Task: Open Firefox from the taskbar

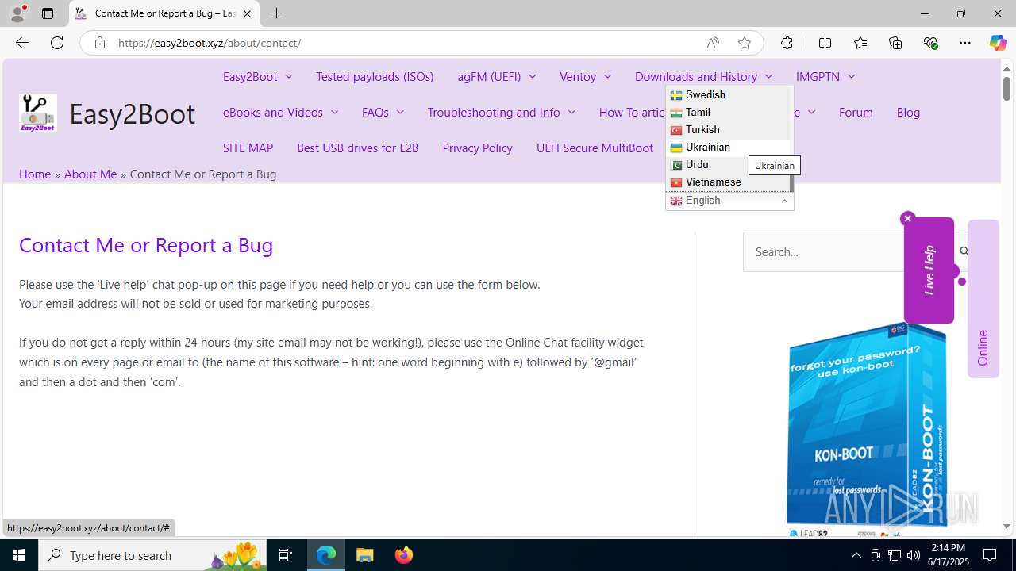Action: pos(403,555)
